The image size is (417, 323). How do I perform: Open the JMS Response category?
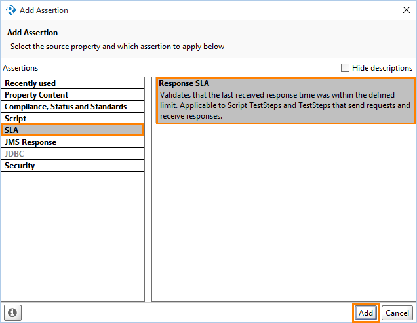[73, 142]
